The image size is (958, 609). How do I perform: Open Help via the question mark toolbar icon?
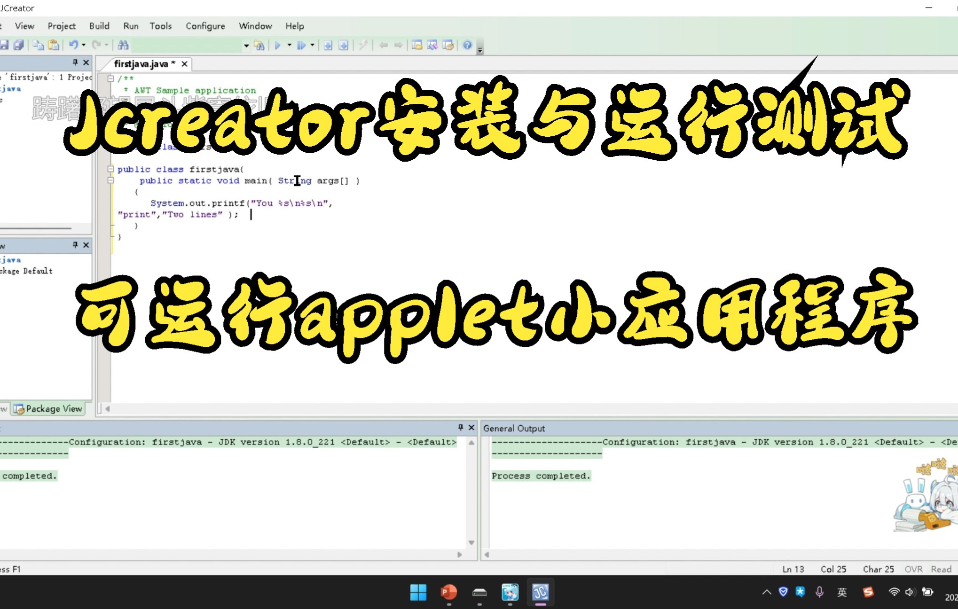tap(467, 45)
